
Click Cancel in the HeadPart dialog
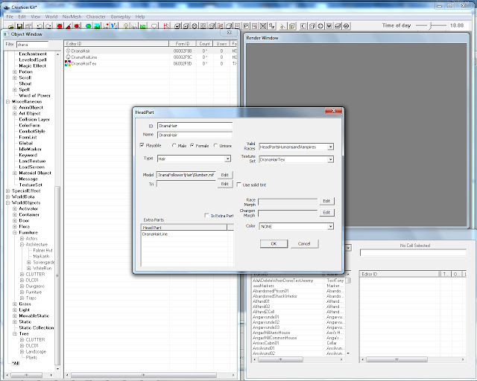[304, 243]
